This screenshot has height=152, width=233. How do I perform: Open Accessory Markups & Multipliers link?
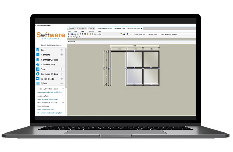point(50,92)
